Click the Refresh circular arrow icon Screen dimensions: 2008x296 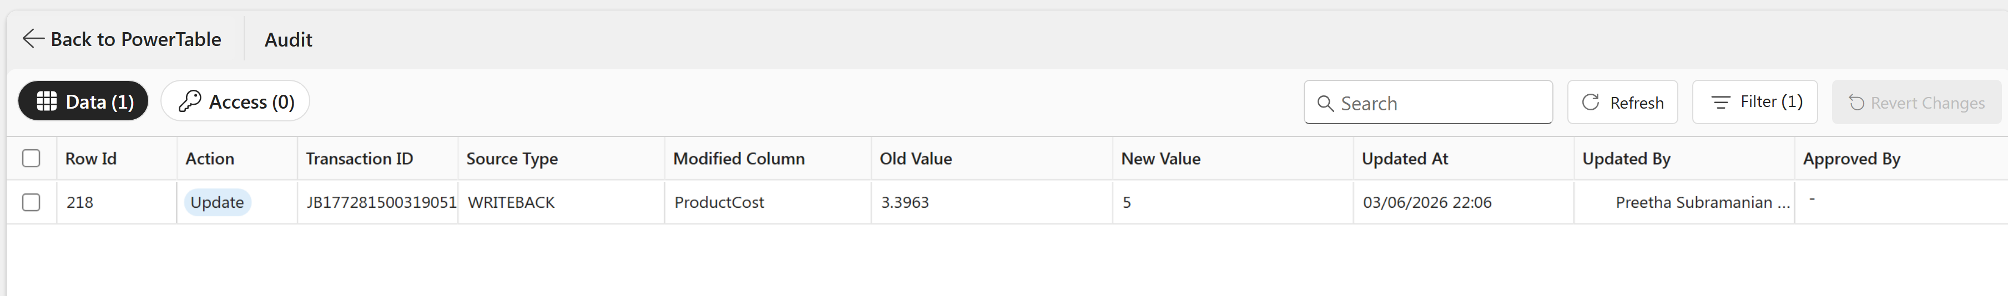(x=1590, y=102)
